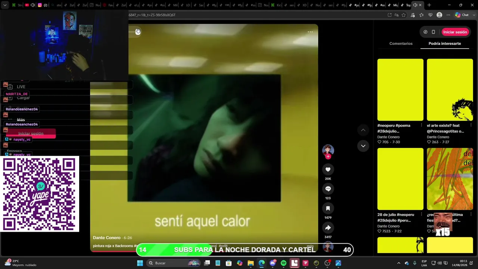478x269 pixels.
Task: Open the Copilot Chat button in Edge
Action: [x=462, y=15]
